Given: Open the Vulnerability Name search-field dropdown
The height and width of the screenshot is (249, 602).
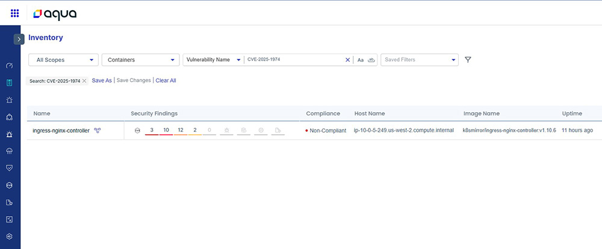Looking at the screenshot, I should [x=214, y=60].
